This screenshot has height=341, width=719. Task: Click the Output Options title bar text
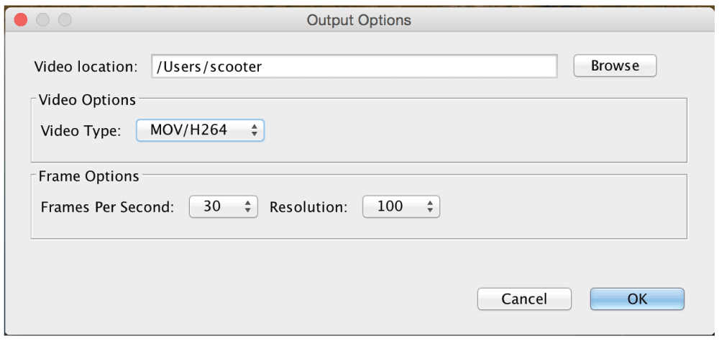click(x=359, y=20)
